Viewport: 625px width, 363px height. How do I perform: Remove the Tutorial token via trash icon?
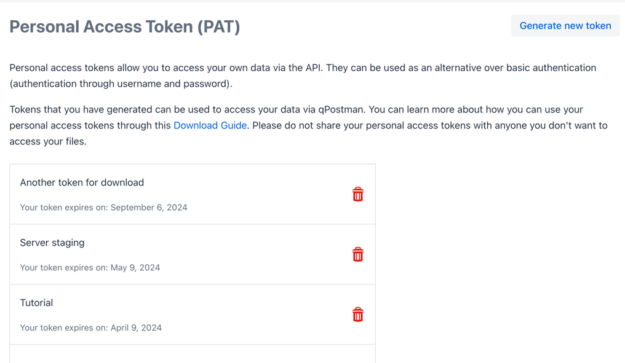coord(357,314)
